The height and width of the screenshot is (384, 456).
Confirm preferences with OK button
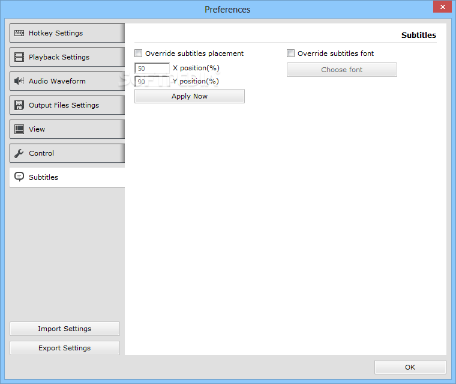click(x=410, y=367)
